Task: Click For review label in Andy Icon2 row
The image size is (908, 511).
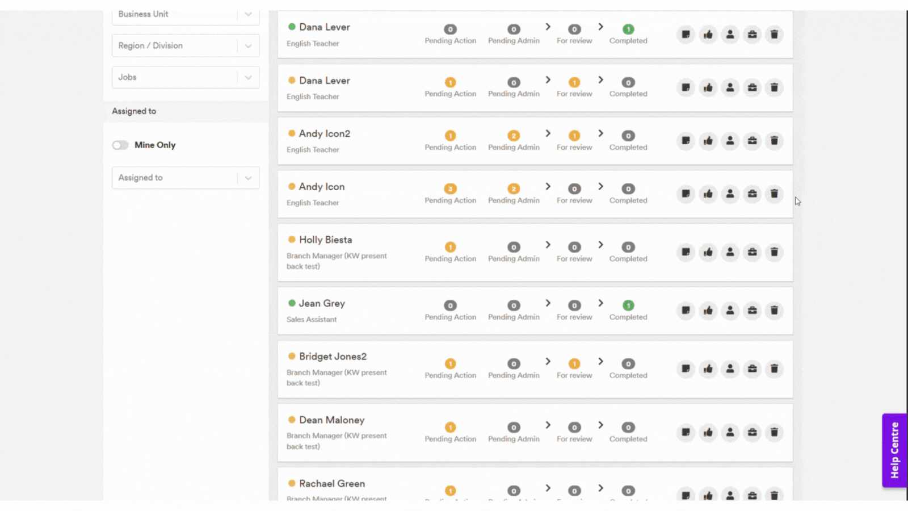Action: [x=574, y=148]
